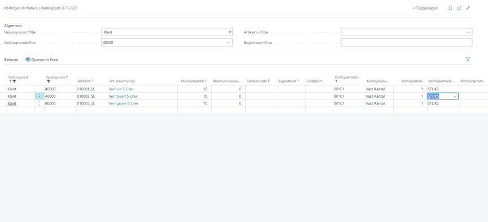Click the bookmark icon at top right

450,8
